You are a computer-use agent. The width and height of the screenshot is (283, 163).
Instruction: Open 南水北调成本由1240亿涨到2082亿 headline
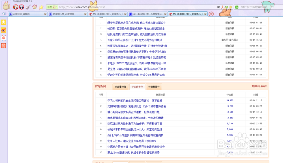[x=135, y=118]
